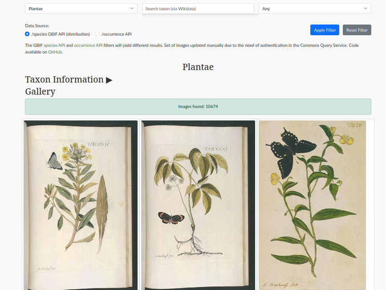
Task: Select the /species GBIF API radio button
Action: click(27, 34)
